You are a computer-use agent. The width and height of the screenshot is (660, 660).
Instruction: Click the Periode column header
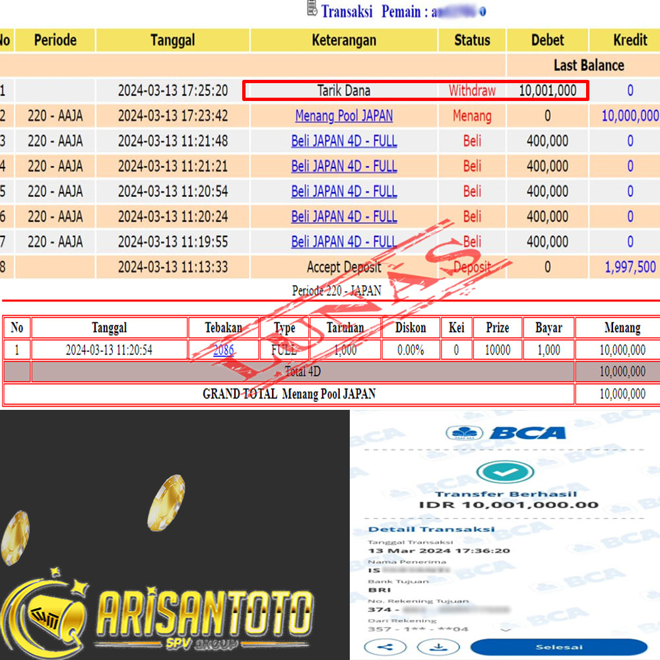[55, 40]
